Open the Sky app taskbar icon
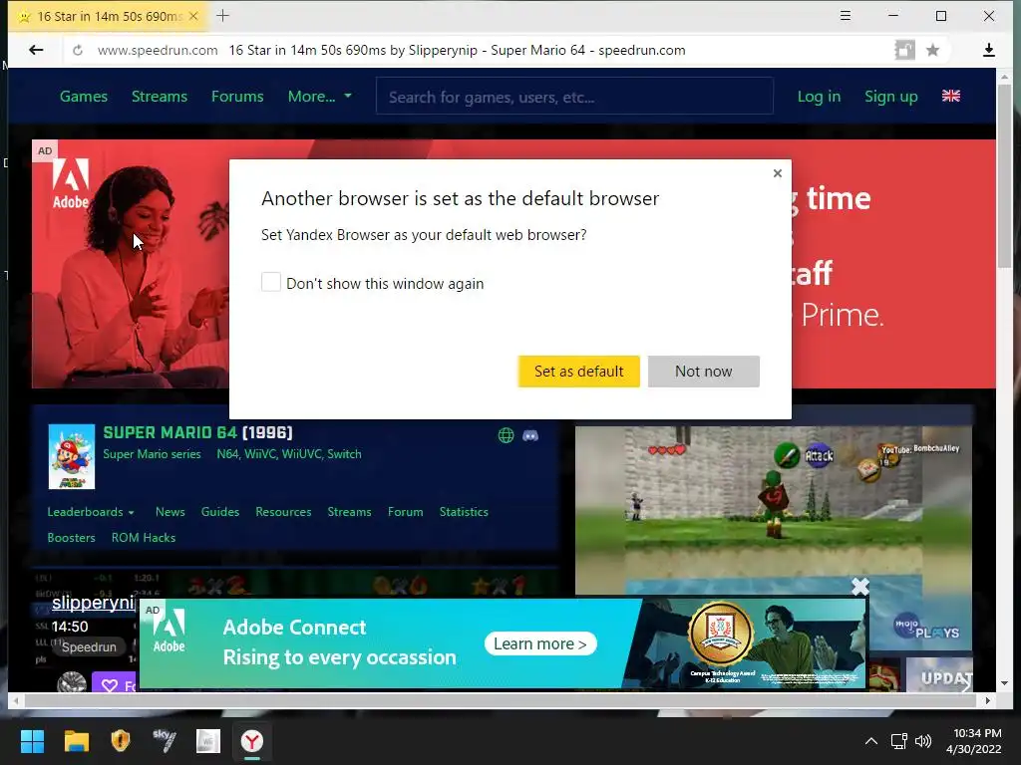 [165, 741]
